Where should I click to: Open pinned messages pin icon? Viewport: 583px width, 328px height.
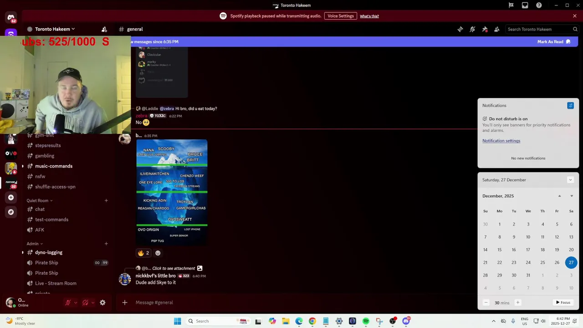[x=485, y=29]
